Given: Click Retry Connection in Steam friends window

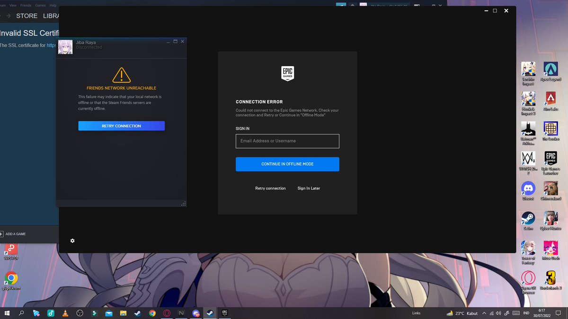Looking at the screenshot, I should [121, 126].
